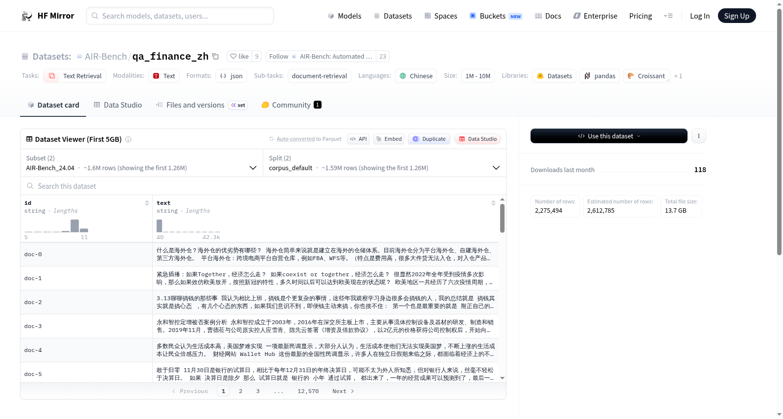Click the follower count 23
Viewport: 783px width, 419px height.
pos(383,56)
